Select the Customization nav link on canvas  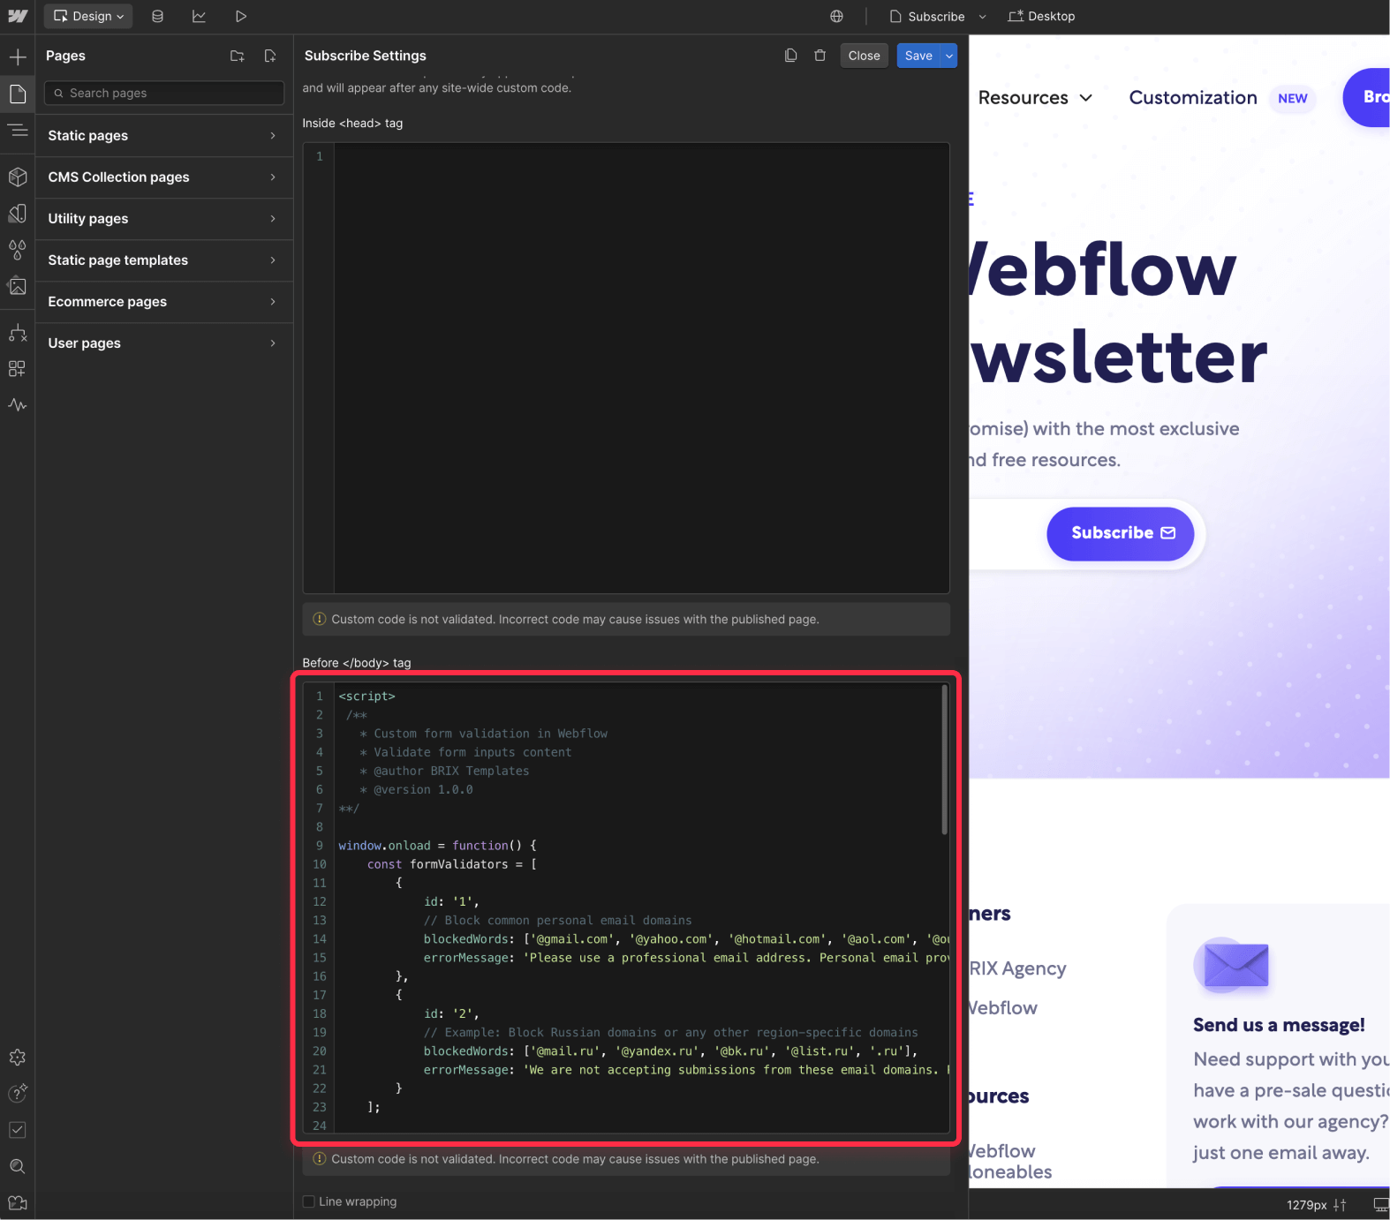pos(1193,98)
